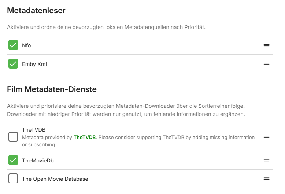285x194 pixels.
Task: Untick the TheMovieDb checkbox
Action: 13,160
